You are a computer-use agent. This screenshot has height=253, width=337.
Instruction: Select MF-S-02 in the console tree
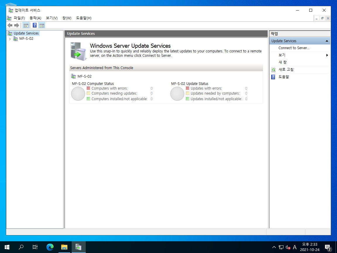26,39
